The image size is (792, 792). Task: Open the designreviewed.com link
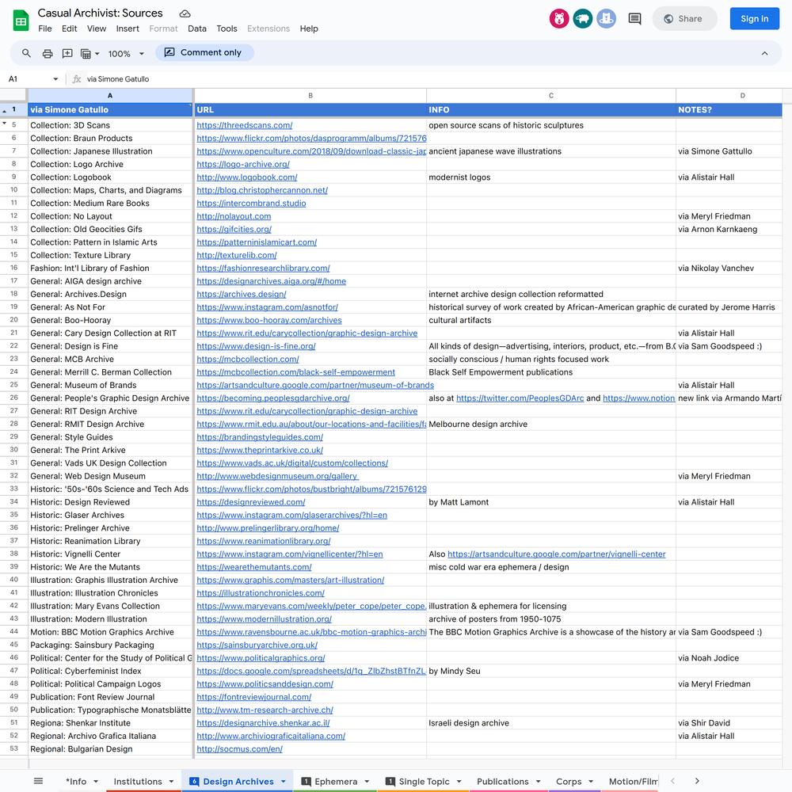click(250, 502)
